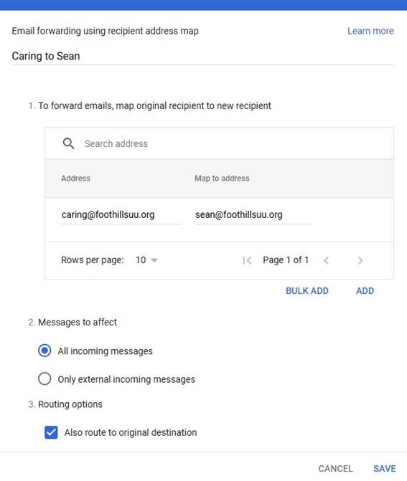
Task: Select Only external incoming messages option
Action: 45,378
